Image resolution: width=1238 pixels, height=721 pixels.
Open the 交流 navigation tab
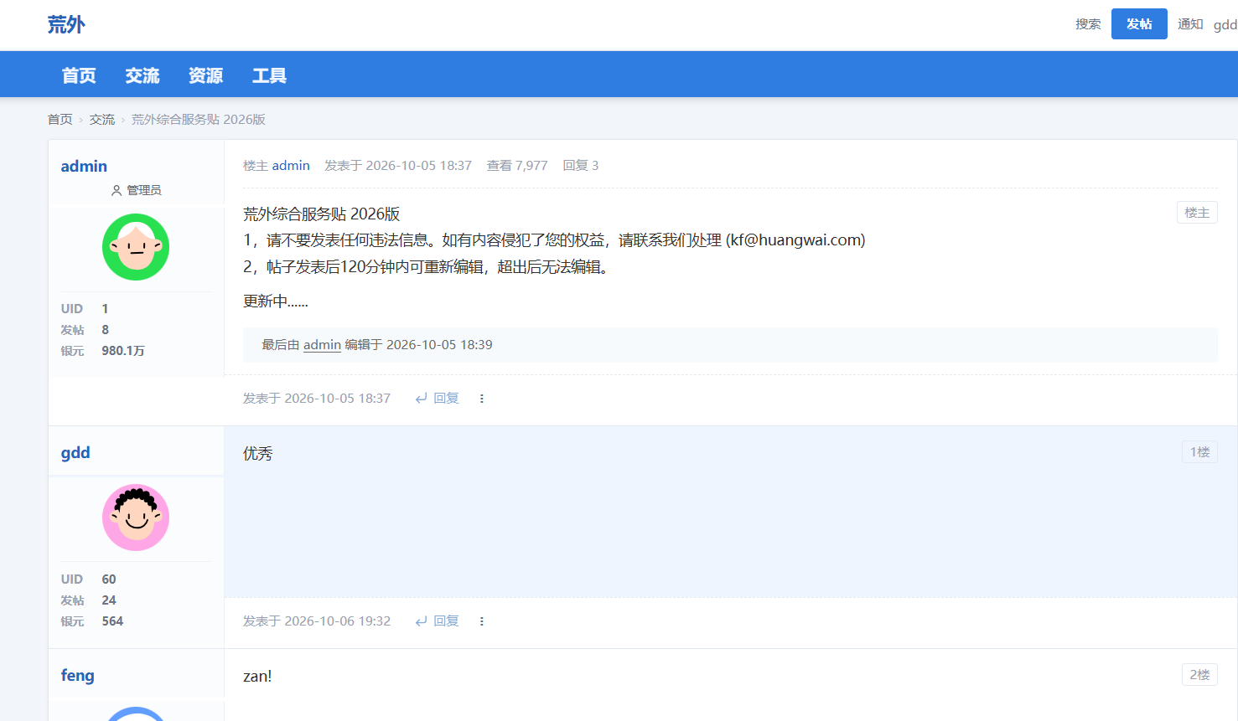(142, 76)
